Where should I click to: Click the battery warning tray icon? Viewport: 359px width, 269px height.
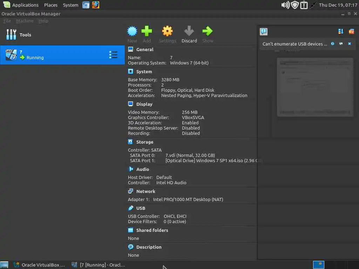(x=304, y=5)
